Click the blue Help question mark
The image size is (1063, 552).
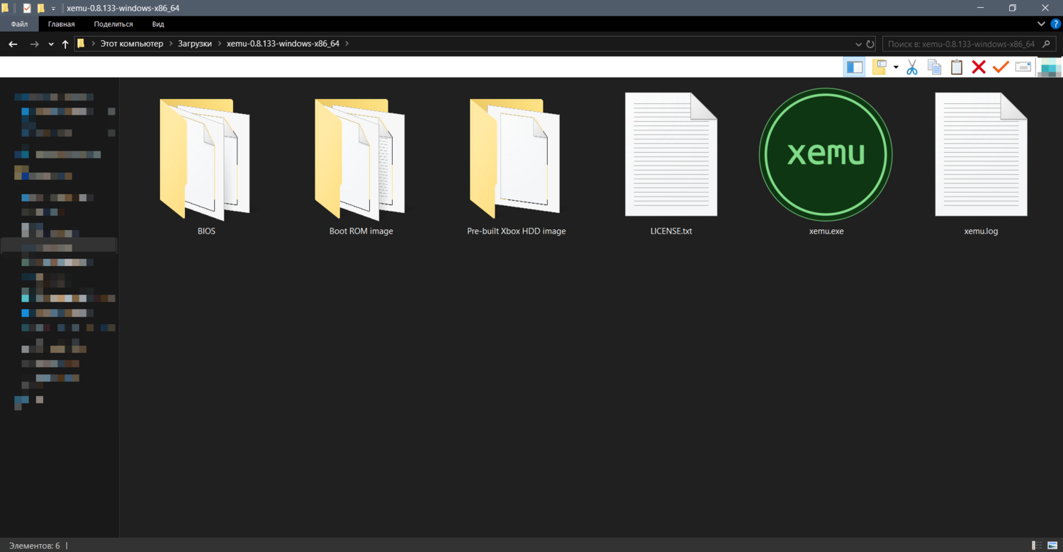pyautogui.click(x=1055, y=24)
